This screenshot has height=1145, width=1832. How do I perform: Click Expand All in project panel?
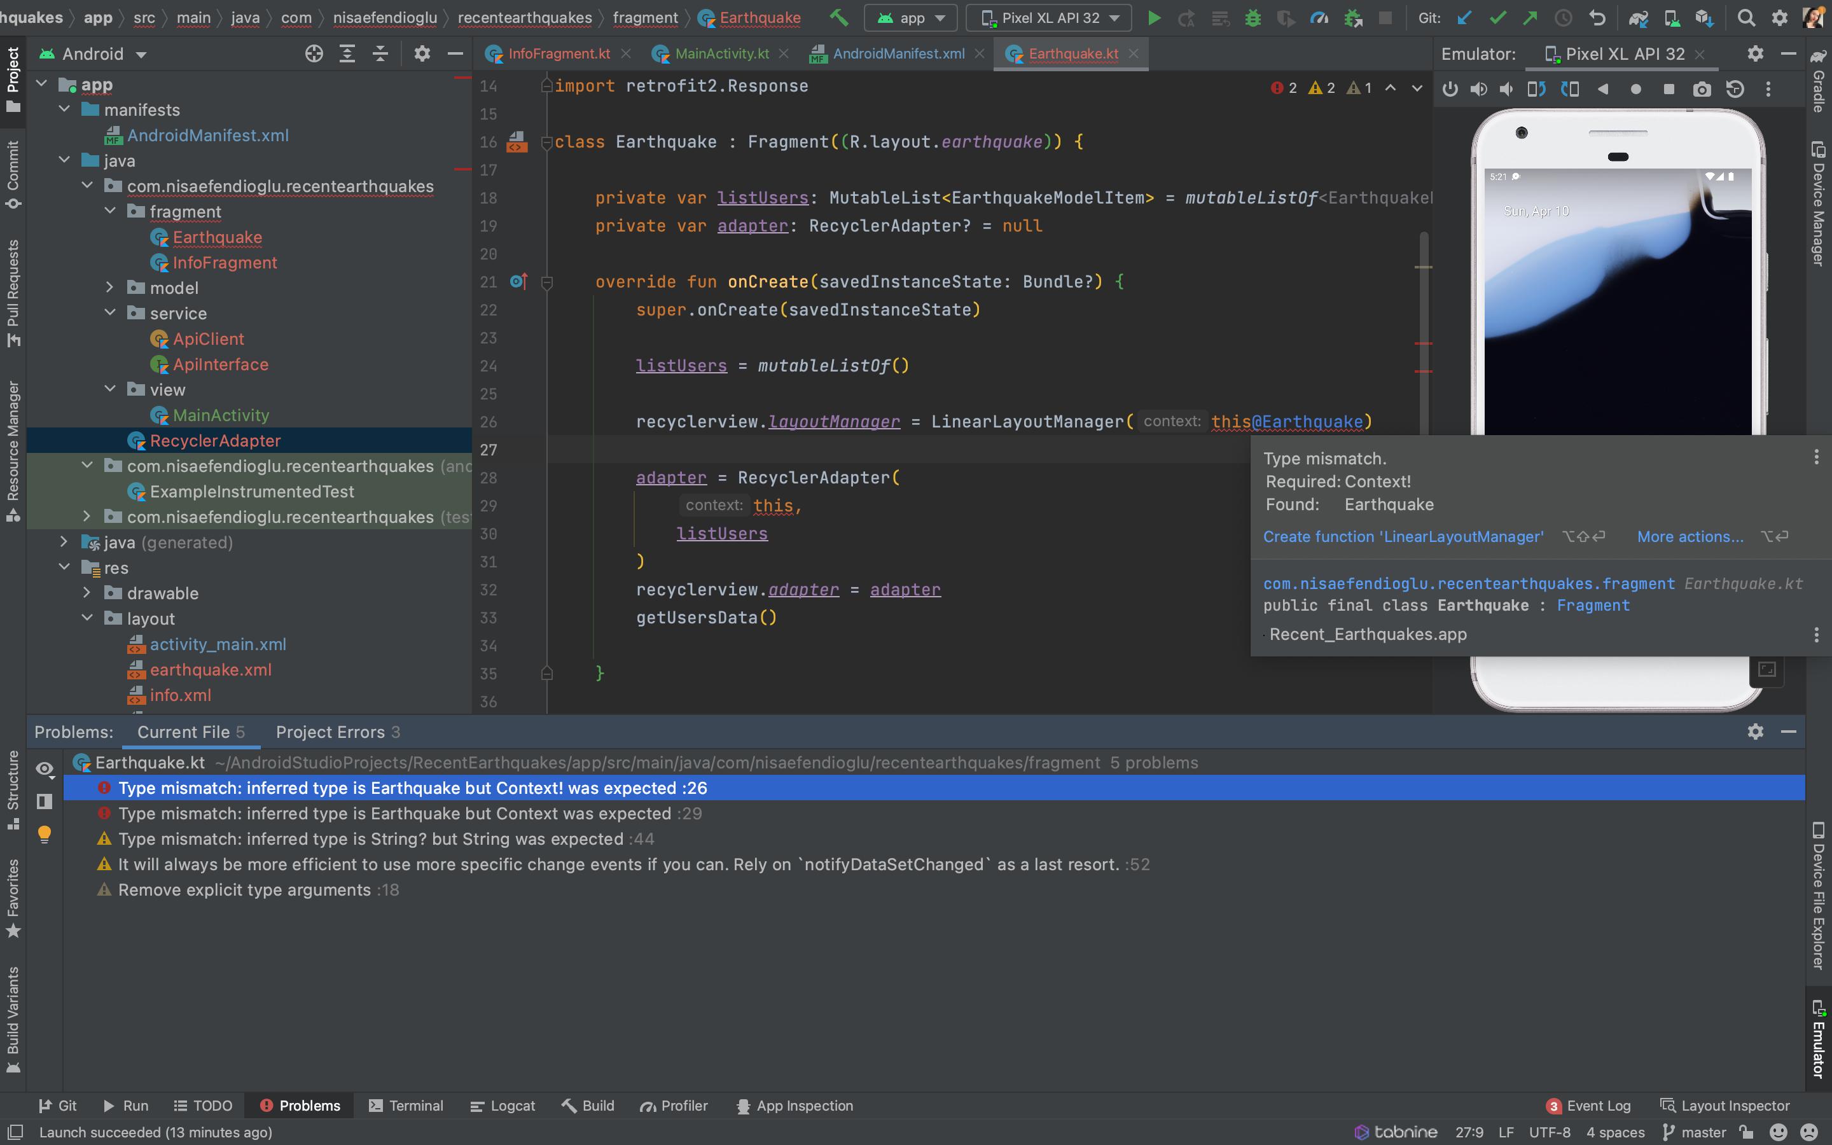347,54
